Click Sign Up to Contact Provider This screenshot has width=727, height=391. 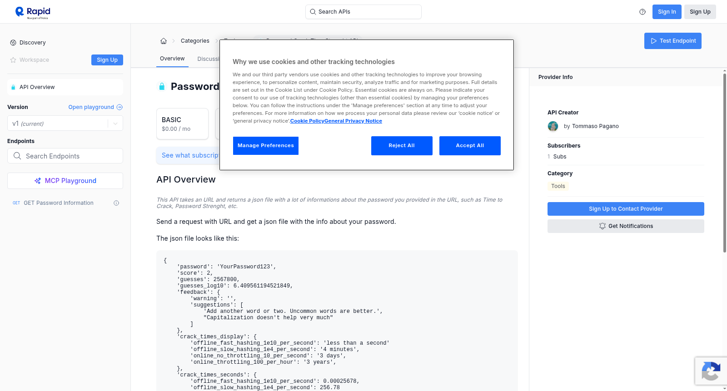[x=626, y=209]
